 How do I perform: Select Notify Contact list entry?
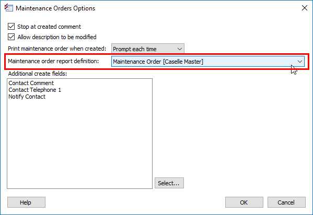click(27, 97)
